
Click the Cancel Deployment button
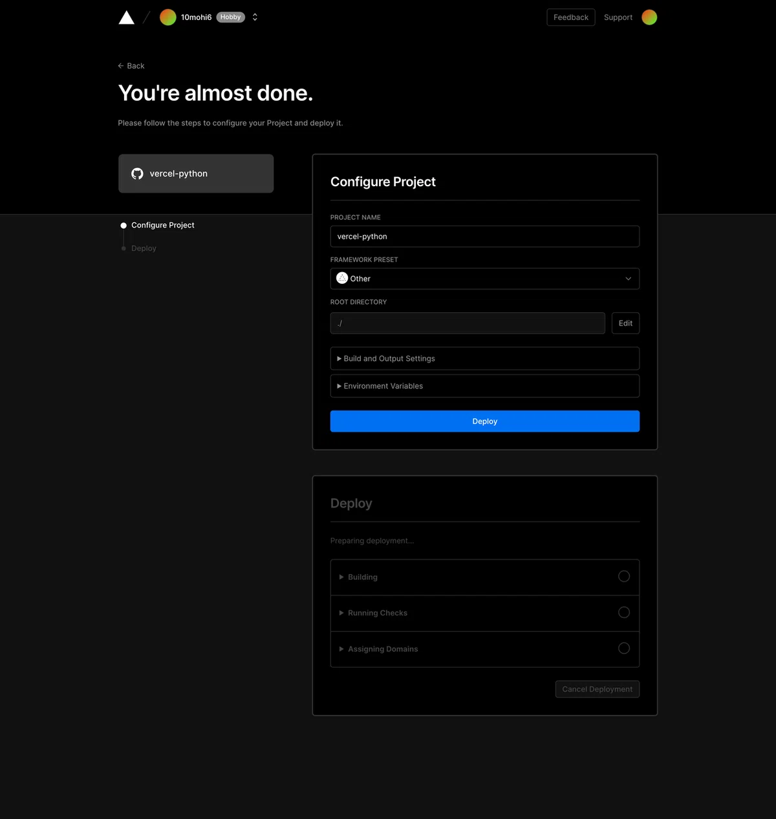598,689
